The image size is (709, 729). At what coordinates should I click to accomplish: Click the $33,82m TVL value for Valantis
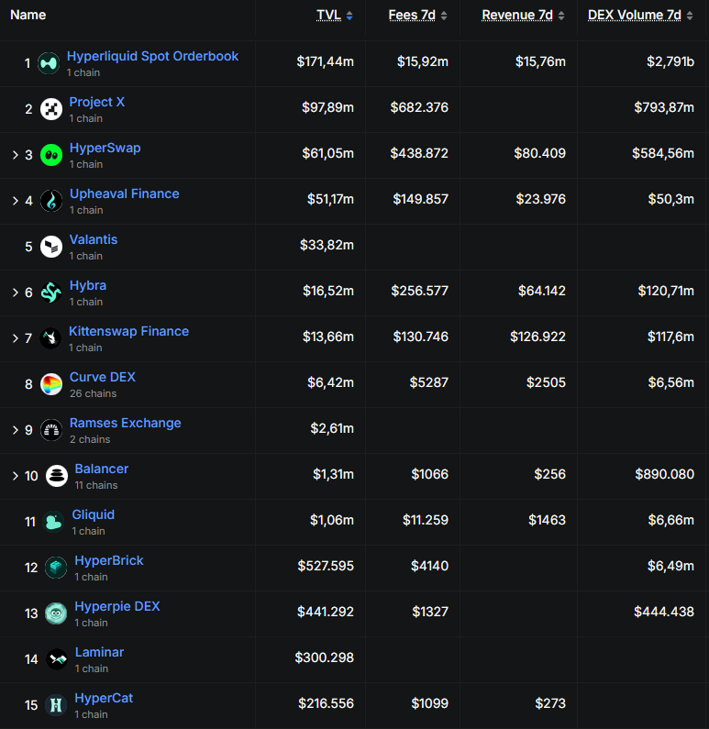[327, 245]
